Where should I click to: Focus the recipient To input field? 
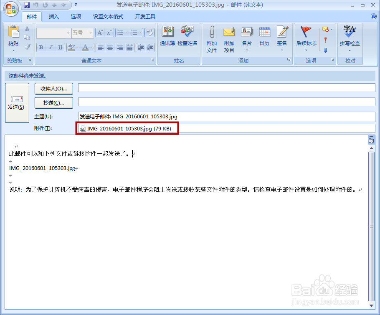[x=227, y=88]
